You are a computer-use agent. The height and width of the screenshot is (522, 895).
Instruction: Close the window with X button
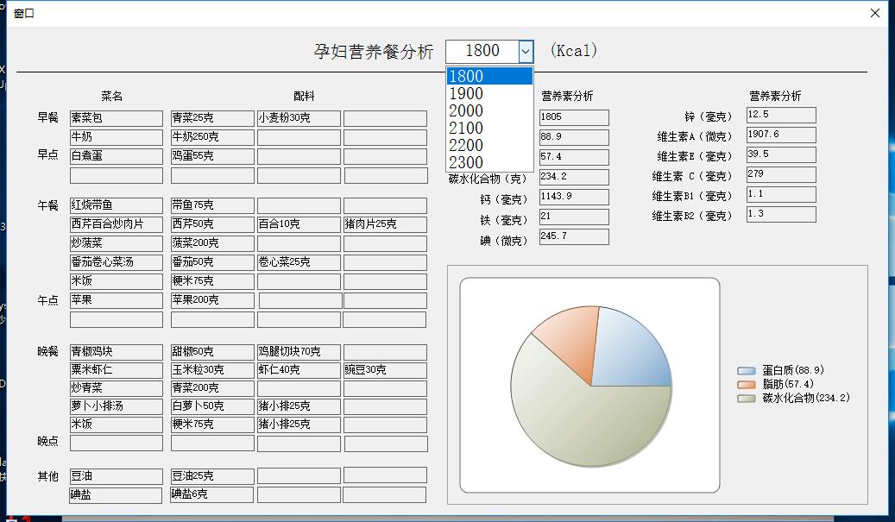tap(875, 13)
